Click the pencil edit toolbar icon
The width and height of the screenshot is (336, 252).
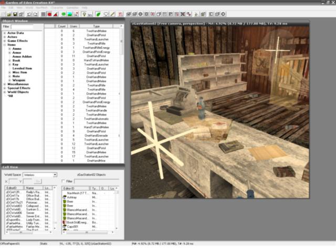click(112, 14)
